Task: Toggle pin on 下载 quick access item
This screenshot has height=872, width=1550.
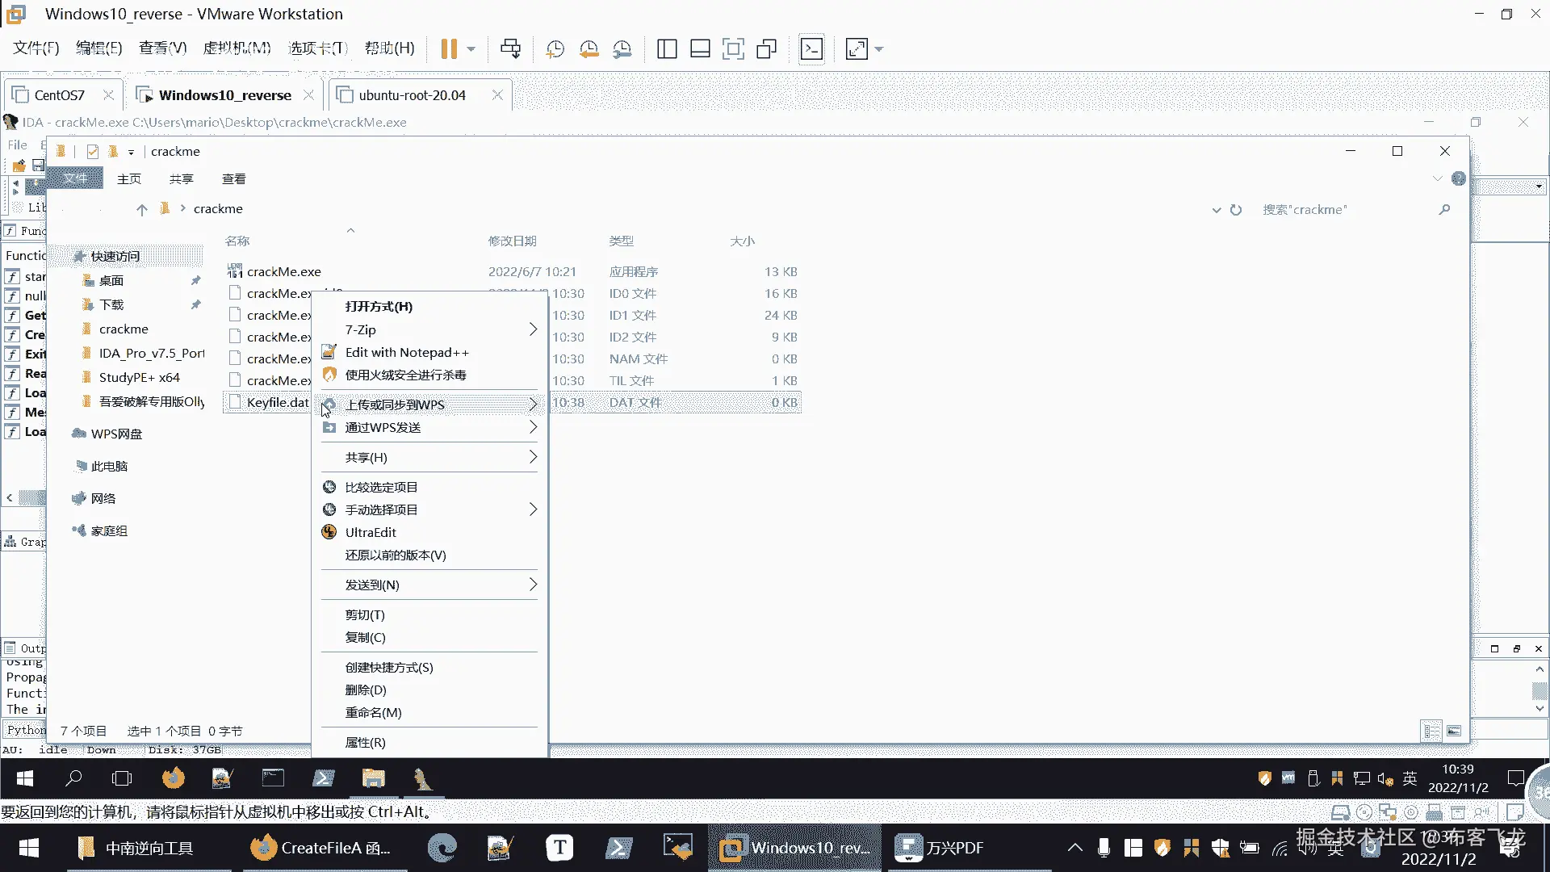Action: pos(195,304)
